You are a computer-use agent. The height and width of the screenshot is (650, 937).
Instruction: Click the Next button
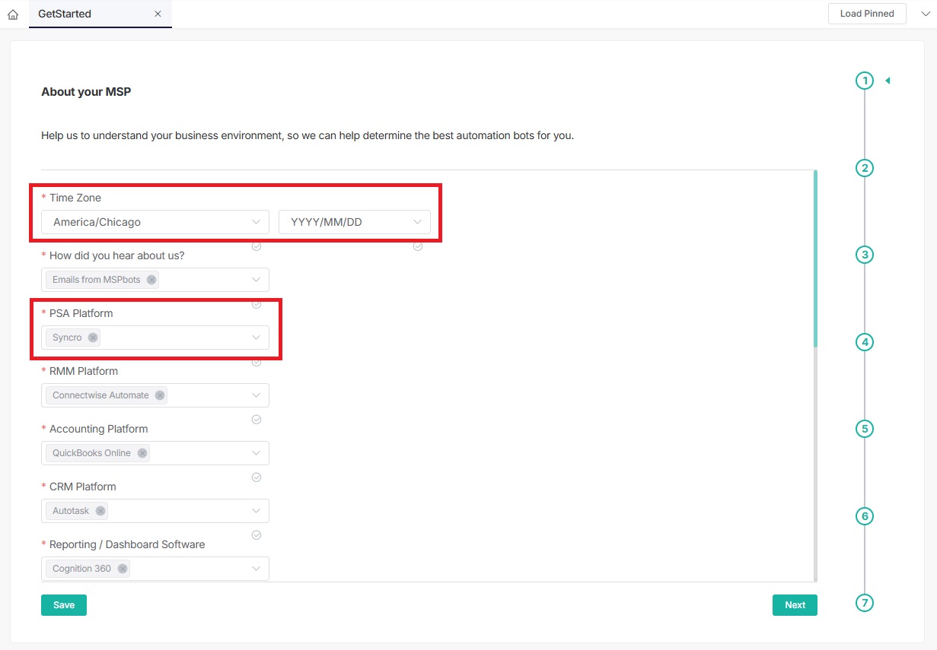tap(795, 605)
